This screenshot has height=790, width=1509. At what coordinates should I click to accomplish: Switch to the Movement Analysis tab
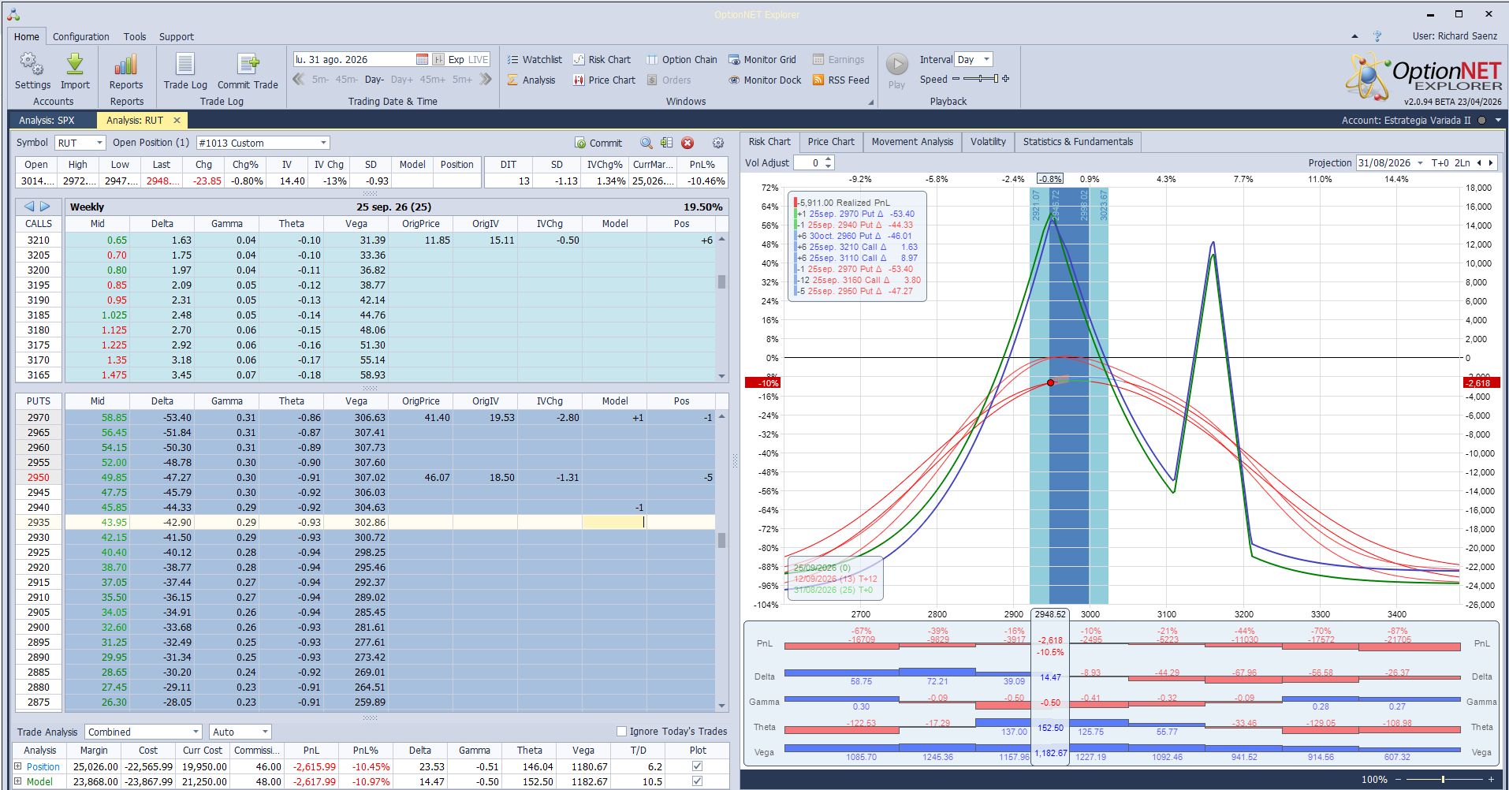click(912, 142)
